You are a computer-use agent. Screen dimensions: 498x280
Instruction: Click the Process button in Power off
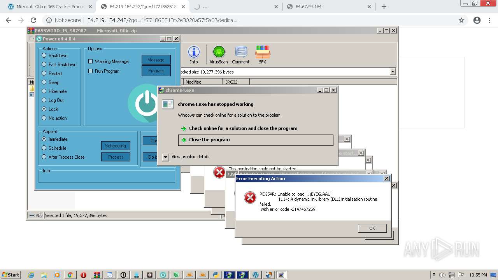[x=116, y=157]
